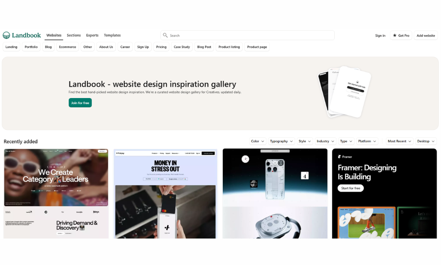Screen dimensions: 441x265
Task: Open the Money In Stress Out thumbnail
Action: point(165,194)
